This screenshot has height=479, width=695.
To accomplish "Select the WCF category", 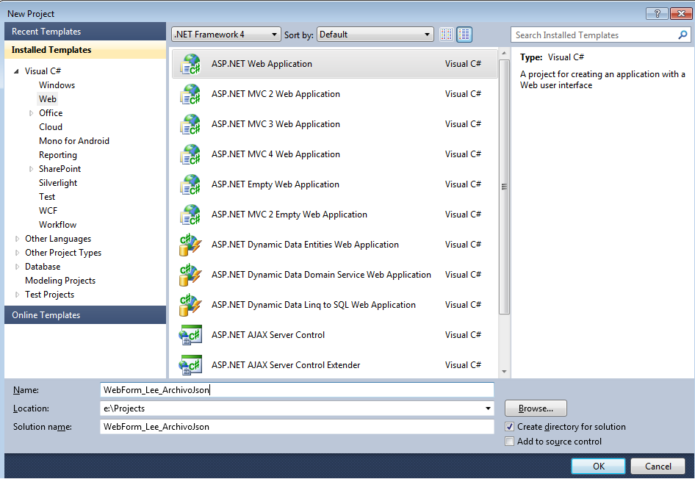I will 48,211.
